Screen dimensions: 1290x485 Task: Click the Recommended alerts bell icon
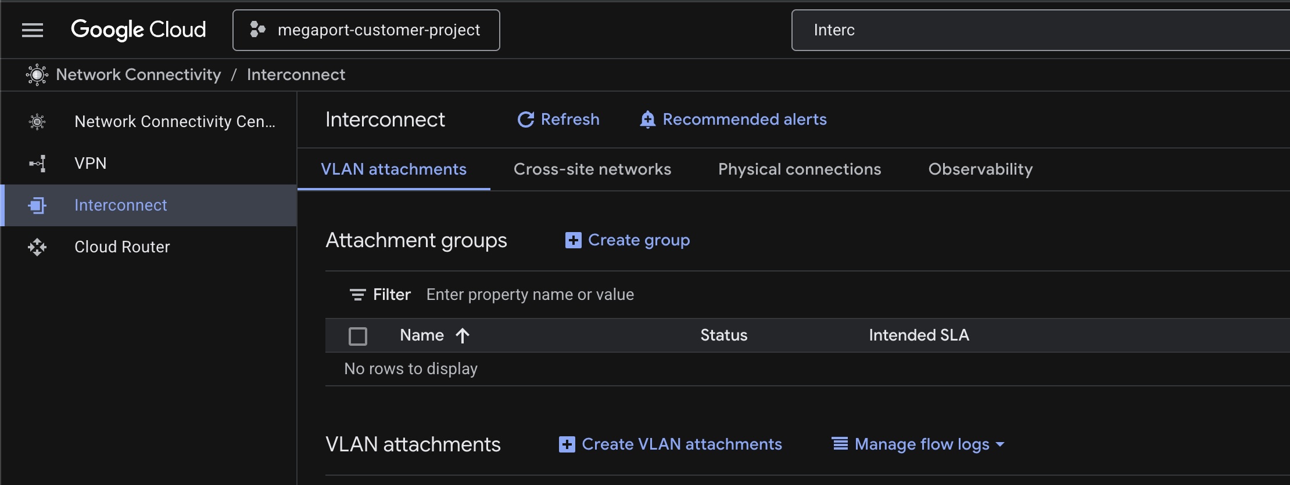pos(647,120)
